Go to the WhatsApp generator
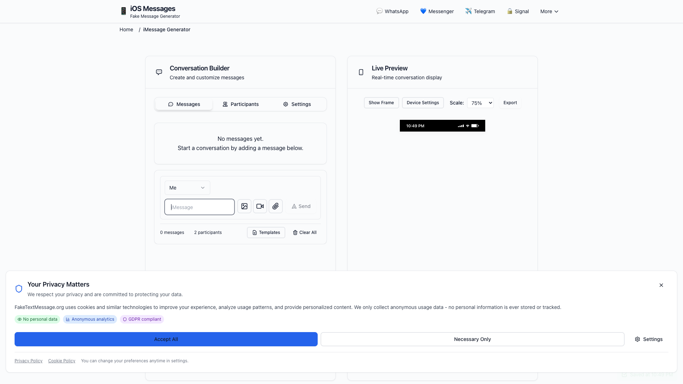The image size is (683, 384). point(392,11)
